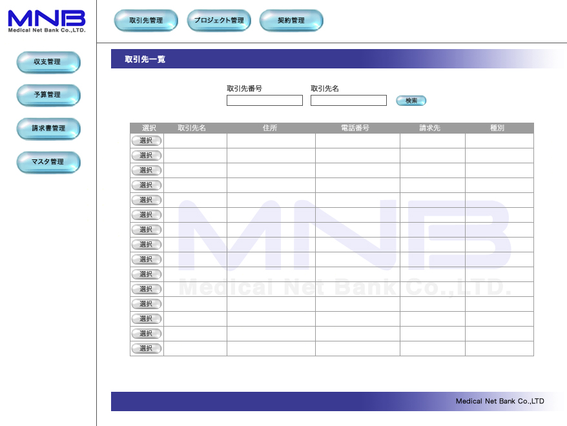Click 選択 button in the first row
The width and height of the screenshot is (567, 426).
[146, 141]
